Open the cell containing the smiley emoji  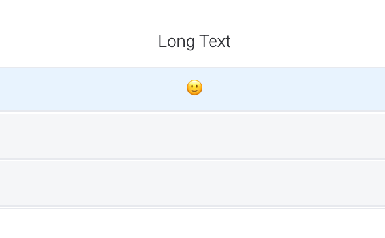pos(192,89)
